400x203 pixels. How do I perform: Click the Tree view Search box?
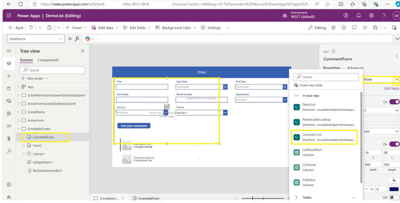click(x=52, y=70)
